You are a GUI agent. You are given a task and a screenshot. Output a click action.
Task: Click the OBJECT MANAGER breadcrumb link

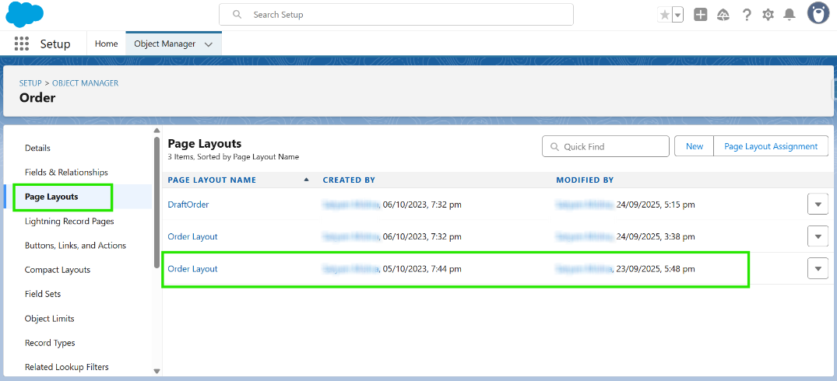[86, 83]
